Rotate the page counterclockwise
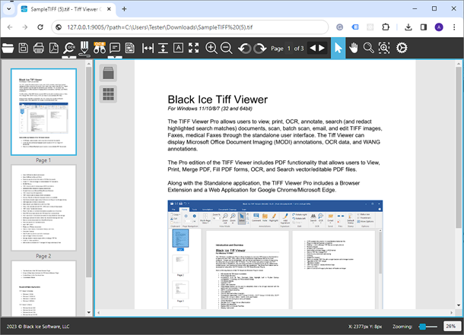The height and width of the screenshot is (335, 464). [x=243, y=49]
